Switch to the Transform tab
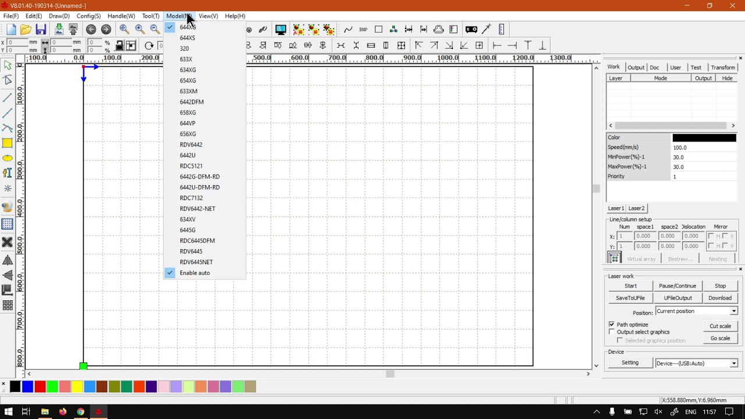745x419 pixels. (x=723, y=68)
